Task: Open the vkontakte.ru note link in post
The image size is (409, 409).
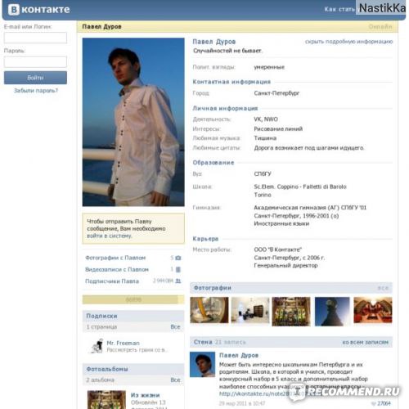Action: click(x=254, y=393)
